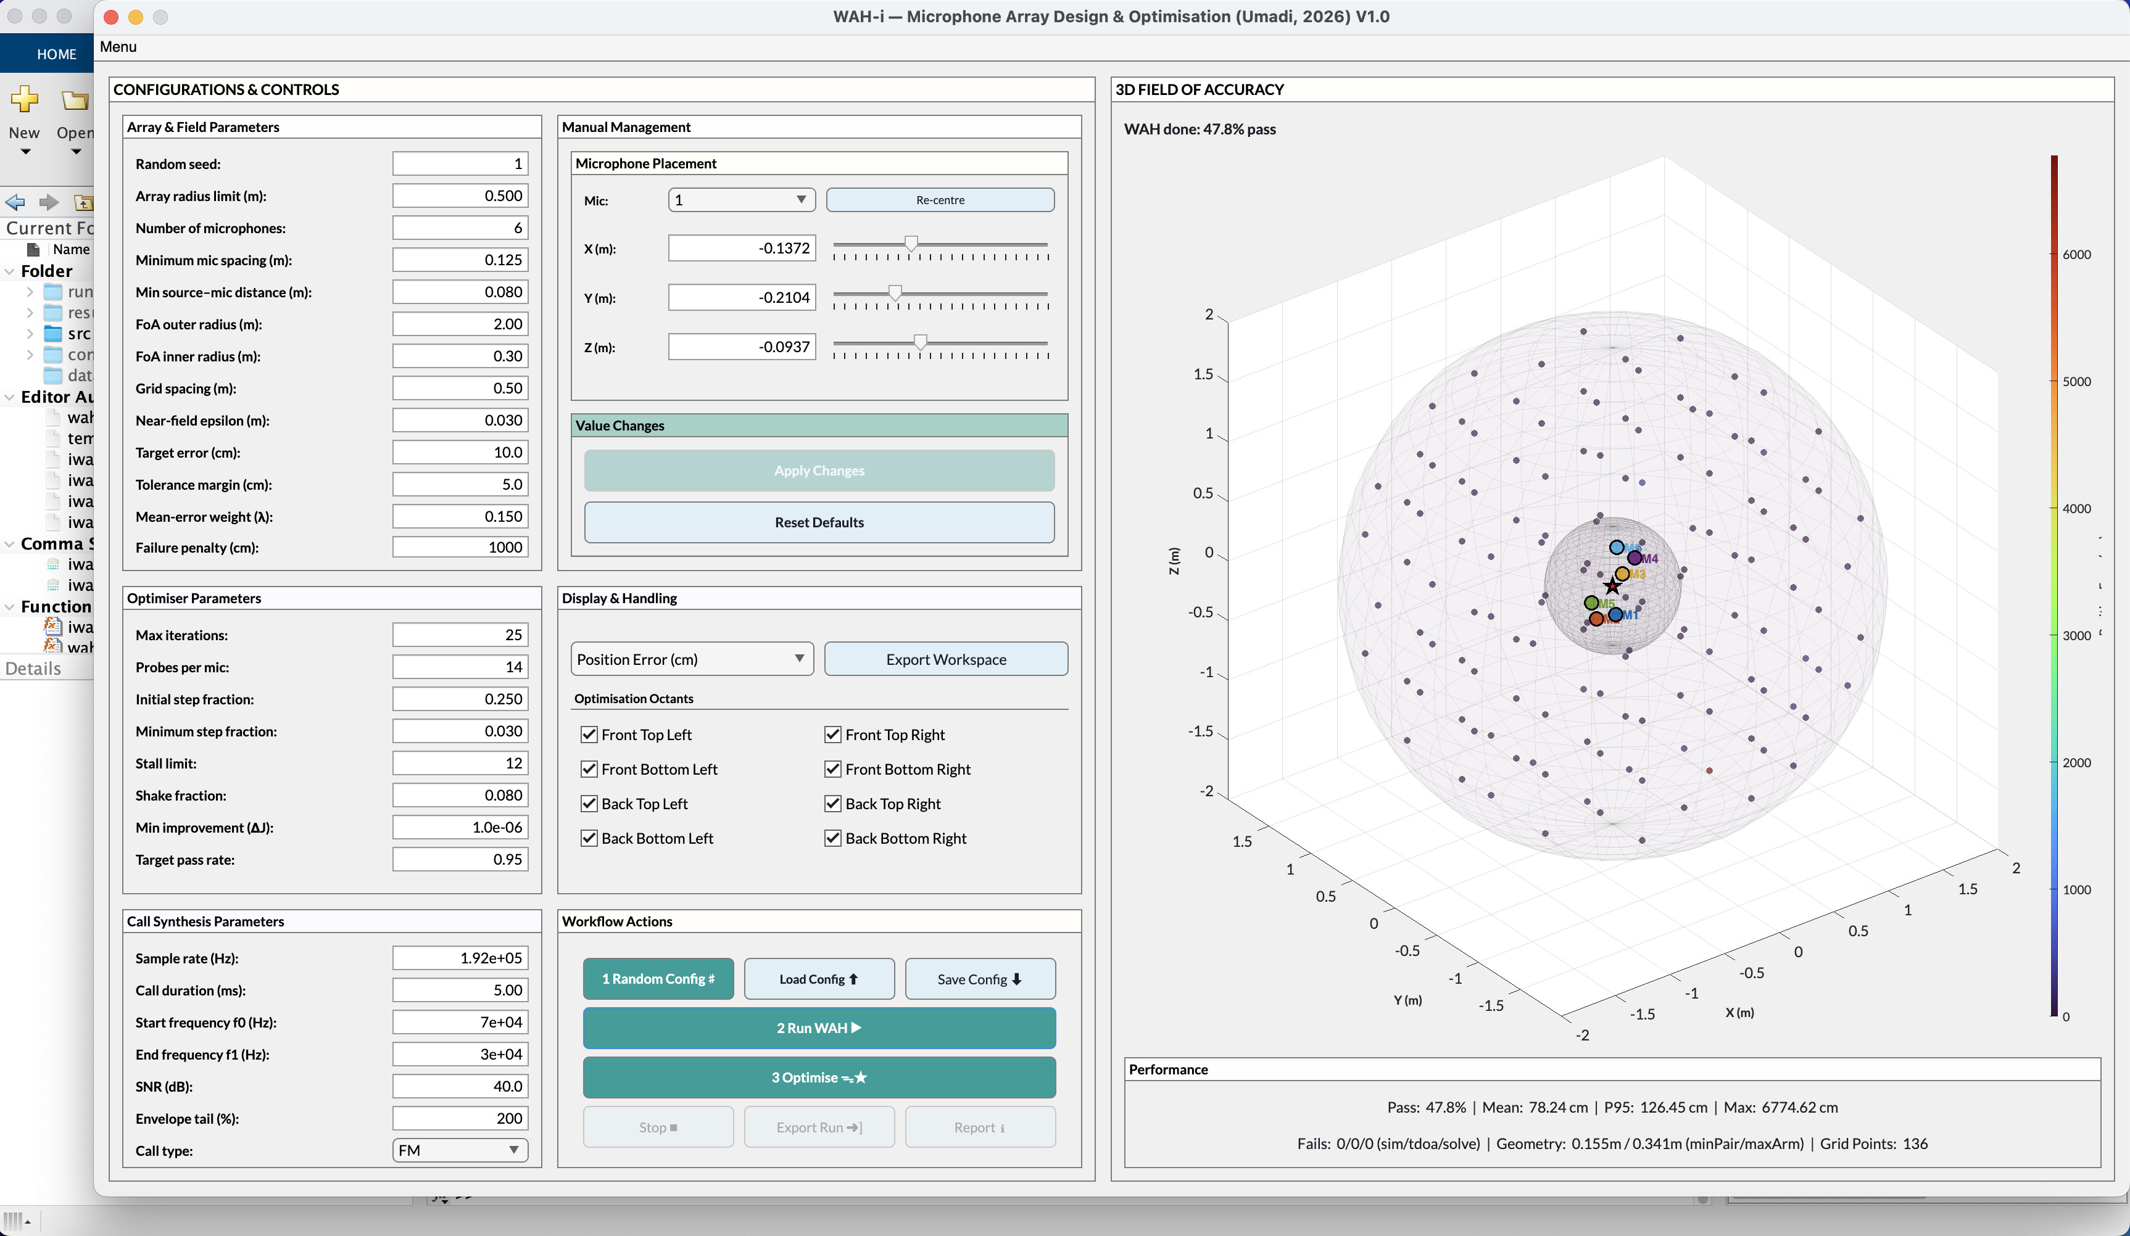Screen dimensions: 2130x1236
Task: Disable the Back Bottom Right octant
Action: click(x=832, y=838)
